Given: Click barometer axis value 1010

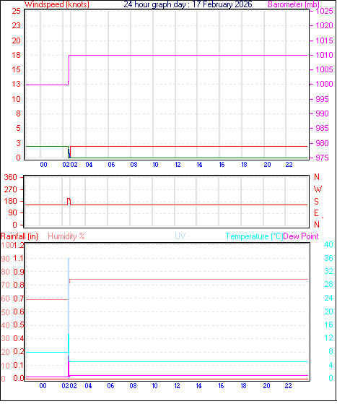Looking at the screenshot, I should coord(324,55).
